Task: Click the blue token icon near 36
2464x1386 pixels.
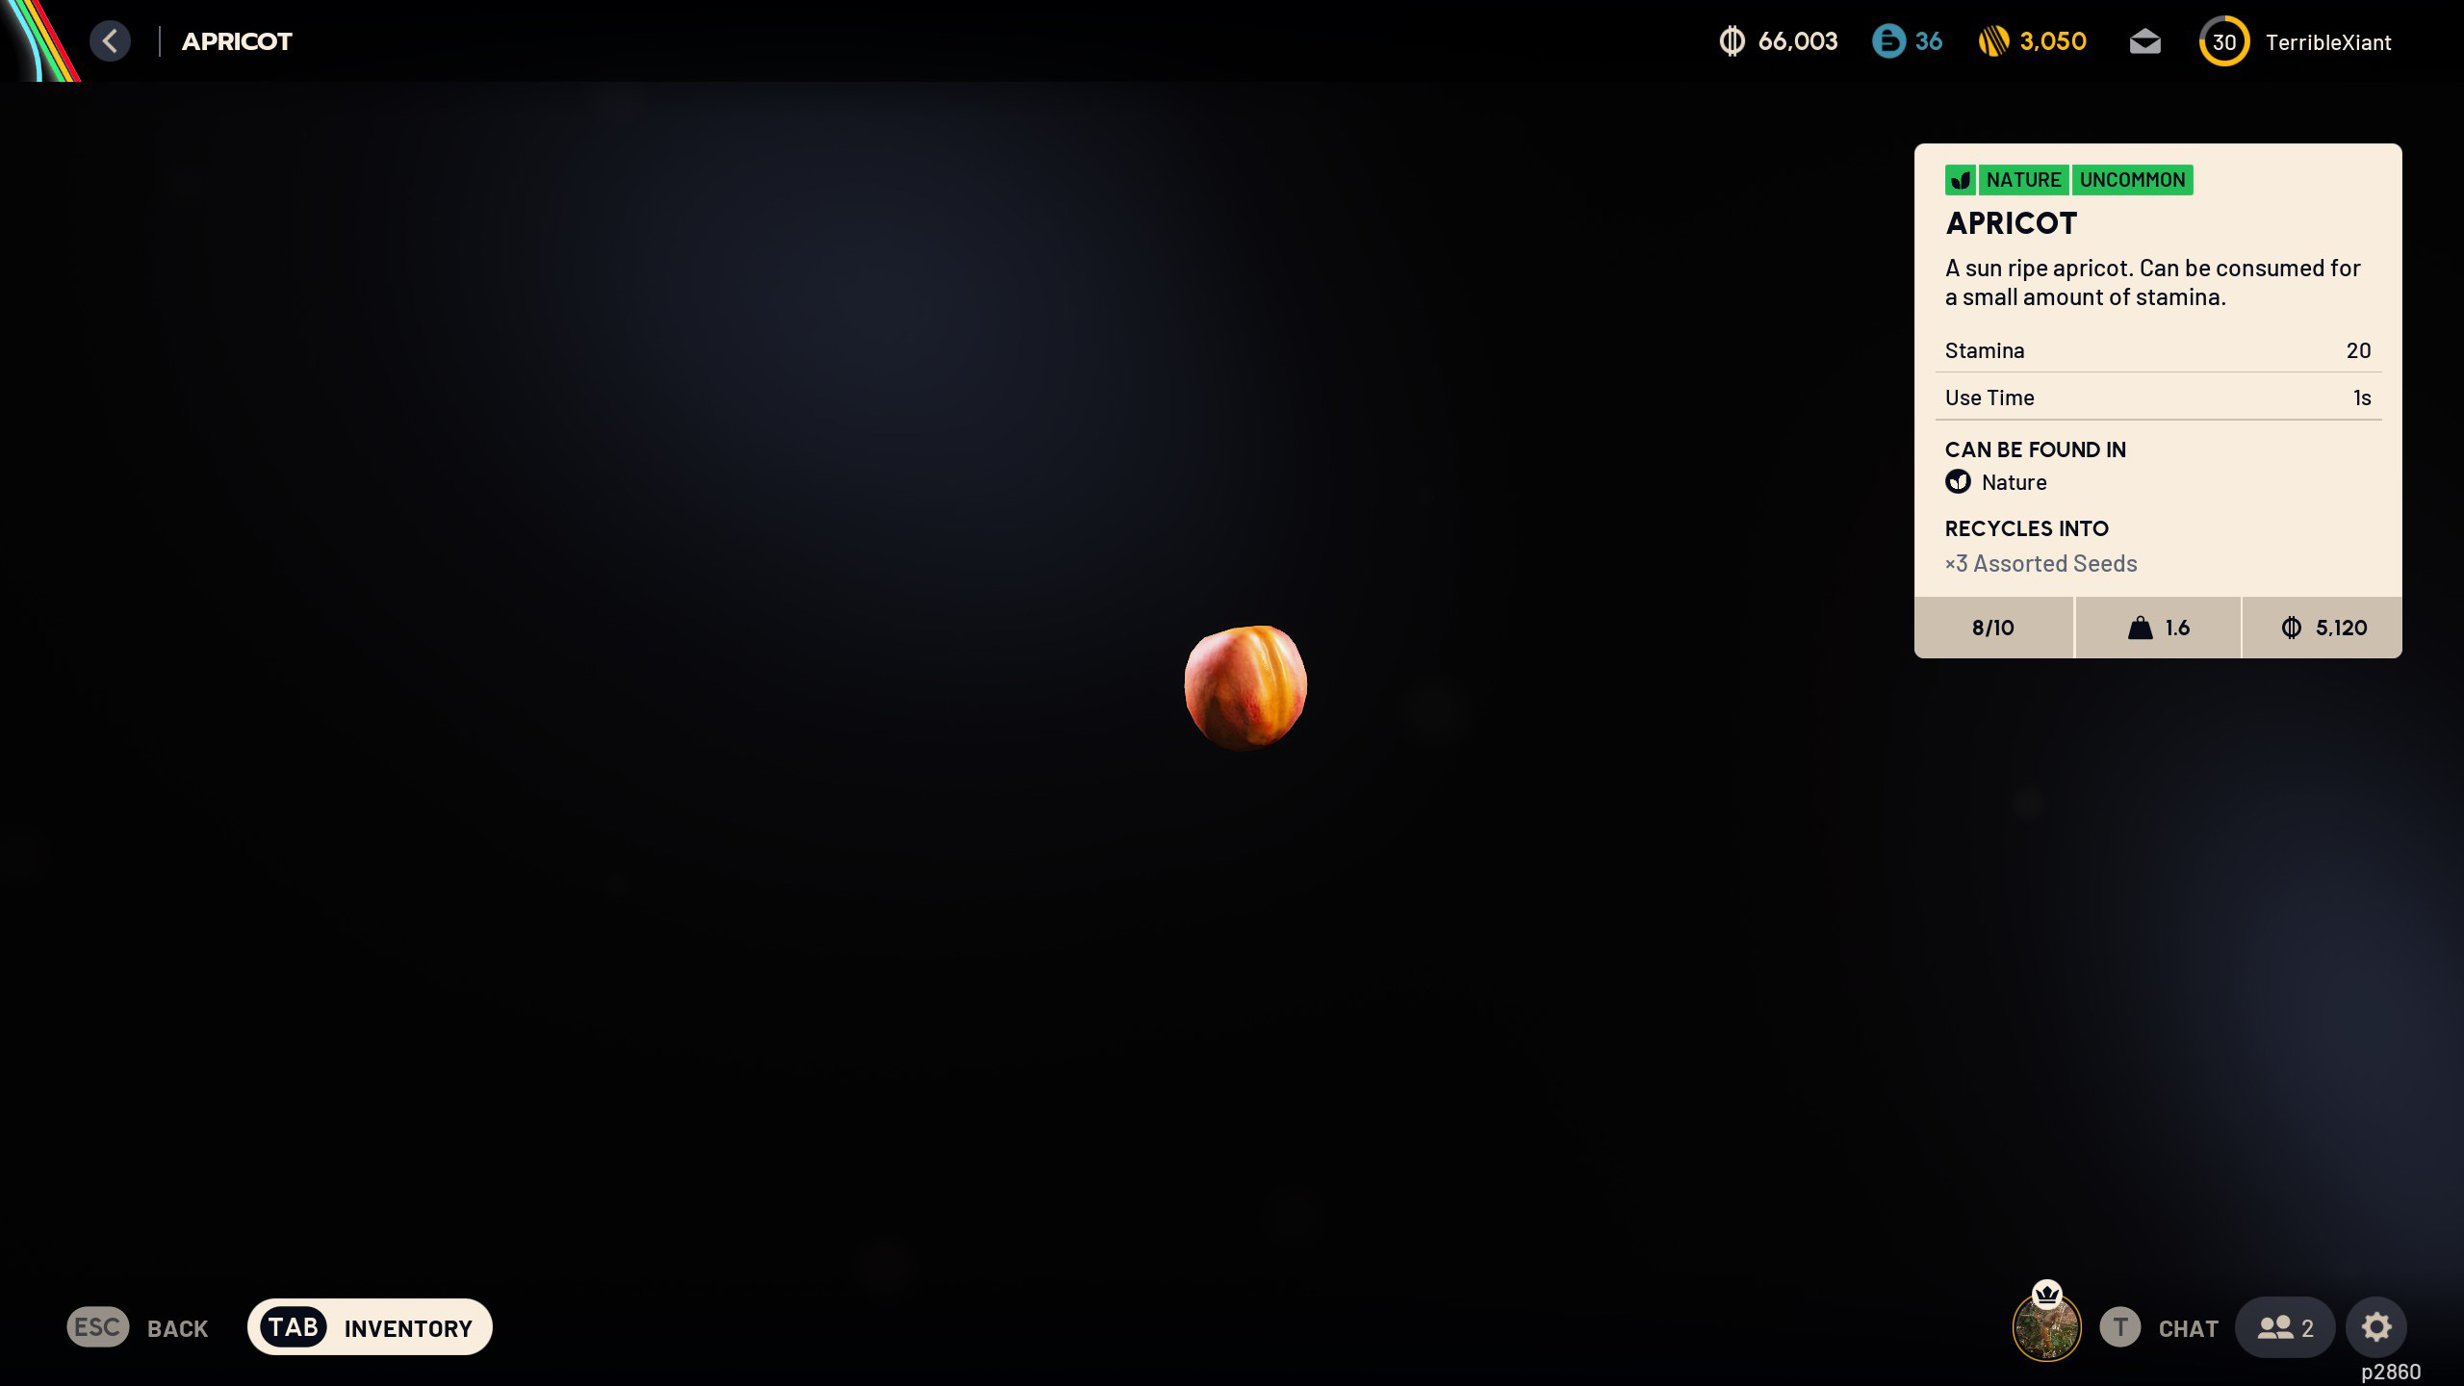Action: (x=1888, y=41)
